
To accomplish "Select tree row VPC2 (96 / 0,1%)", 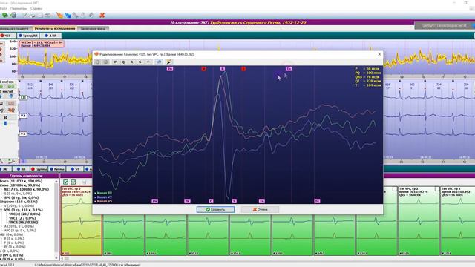I will 24,222.
